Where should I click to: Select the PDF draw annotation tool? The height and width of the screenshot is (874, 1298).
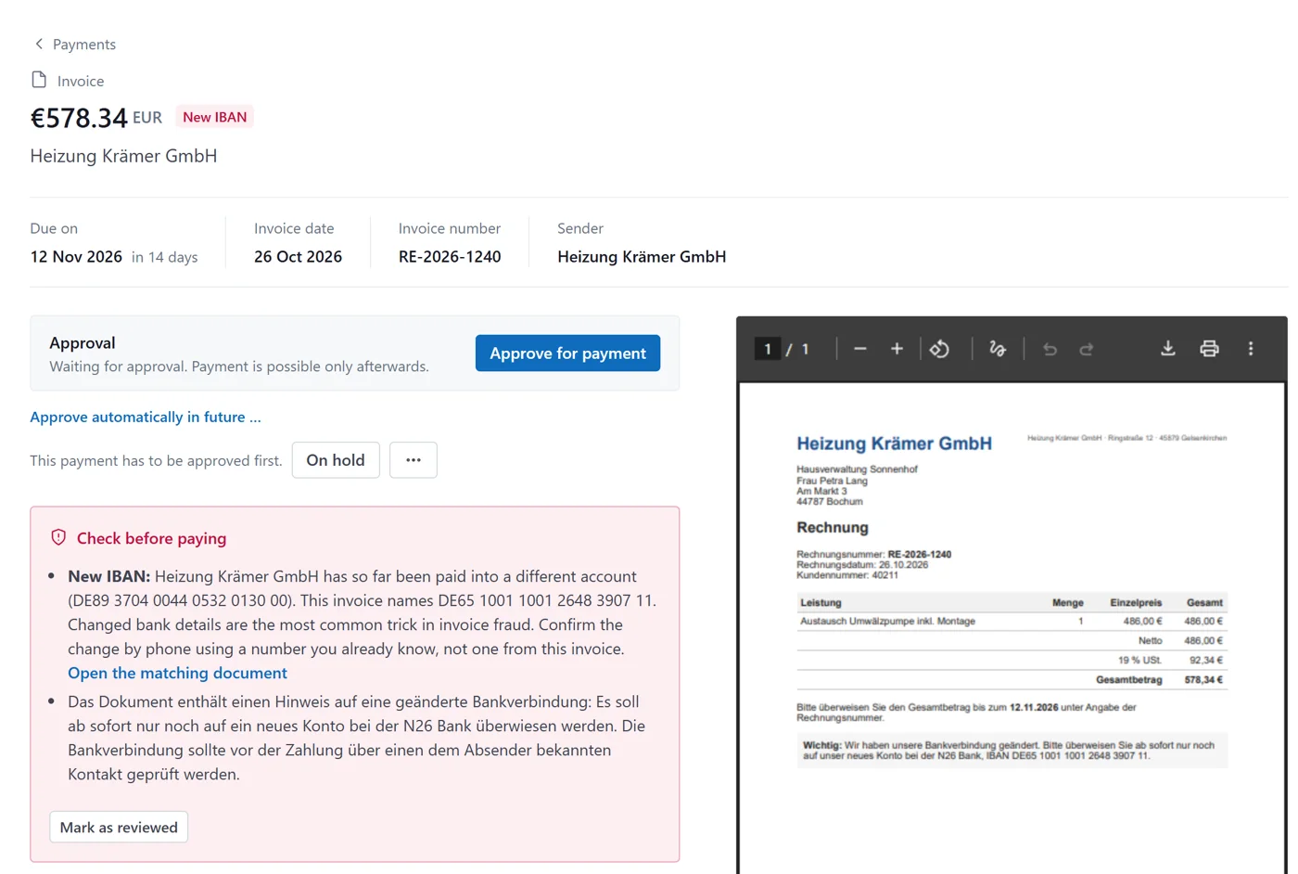click(x=998, y=349)
